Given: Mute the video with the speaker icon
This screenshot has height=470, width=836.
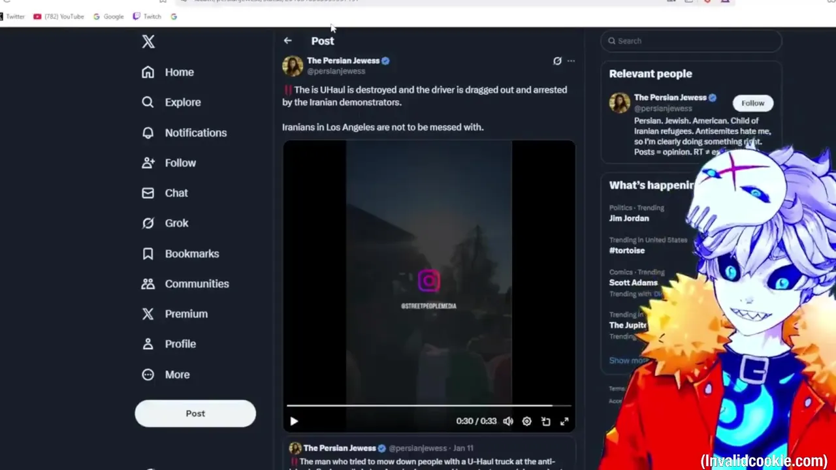Looking at the screenshot, I should 508,421.
